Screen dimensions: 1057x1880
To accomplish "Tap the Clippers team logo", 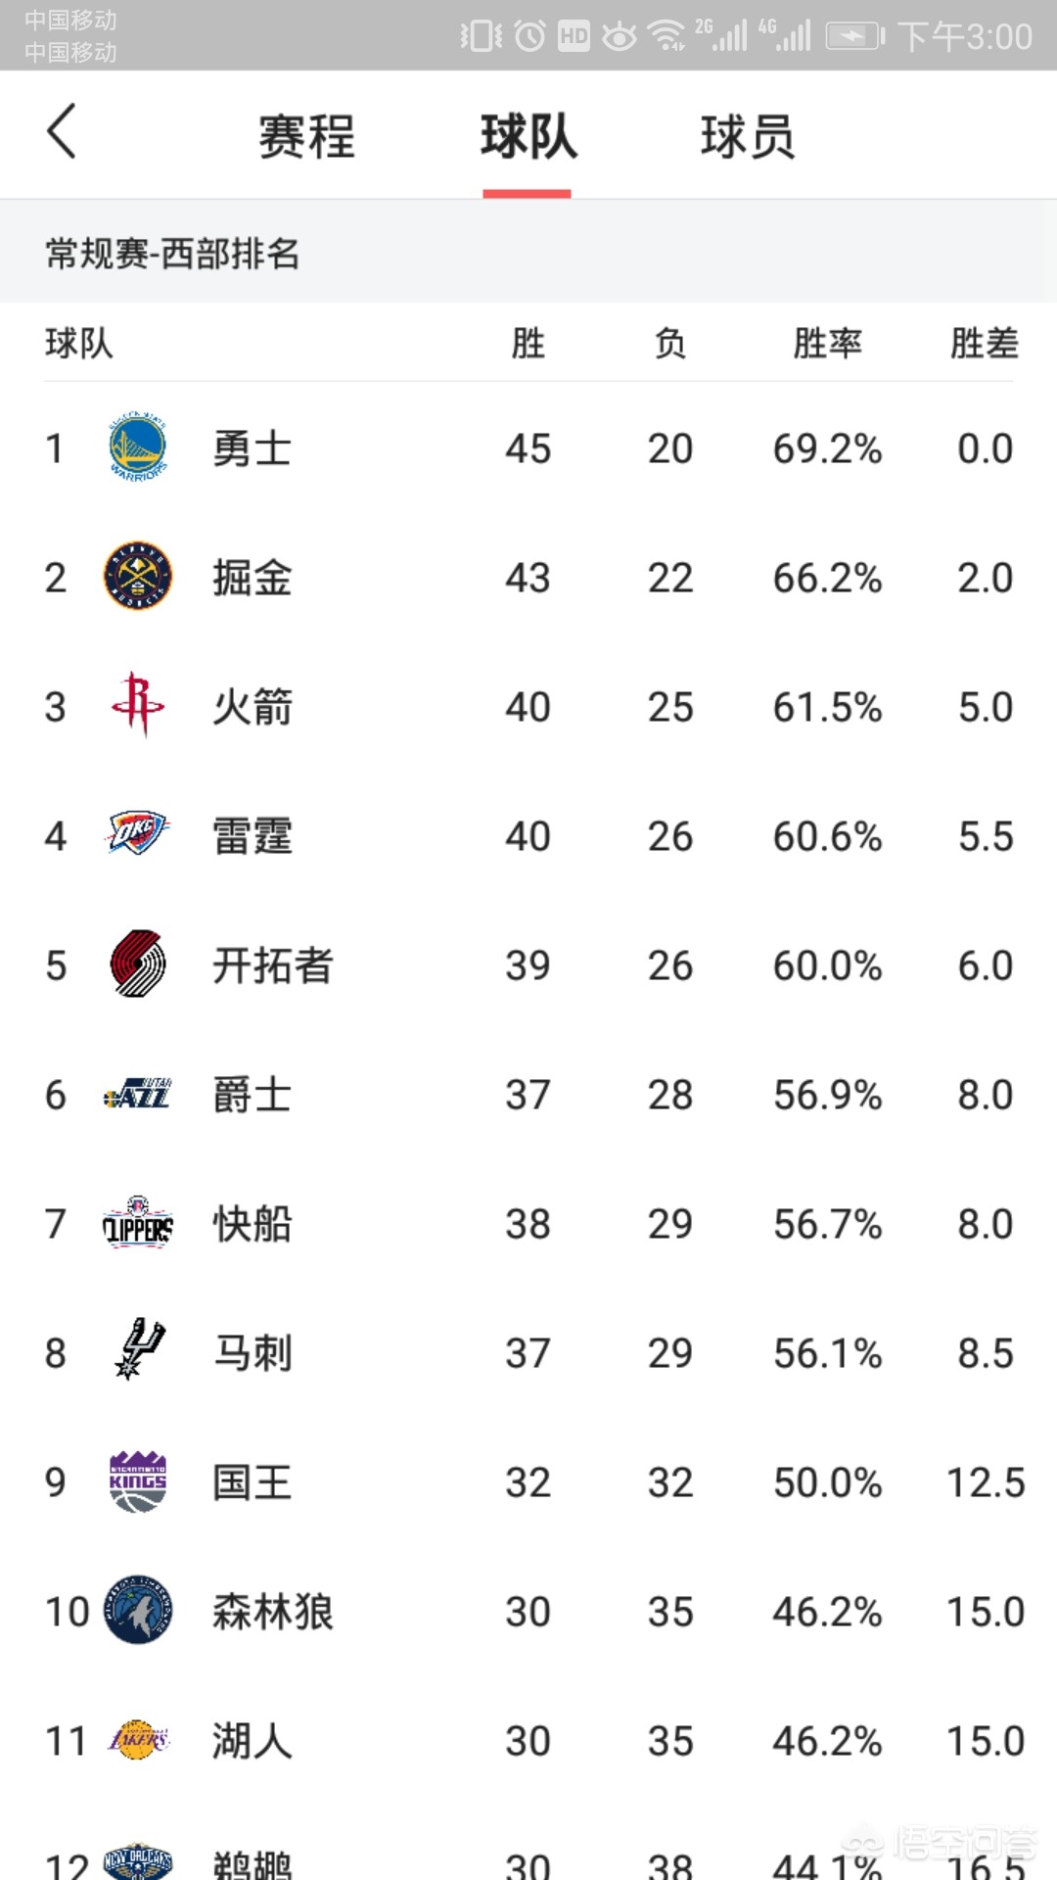I will (137, 1222).
